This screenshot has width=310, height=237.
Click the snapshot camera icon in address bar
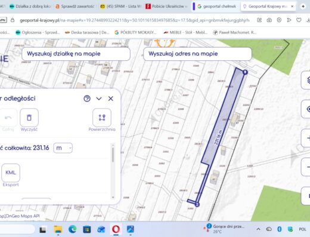[x=269, y=20]
